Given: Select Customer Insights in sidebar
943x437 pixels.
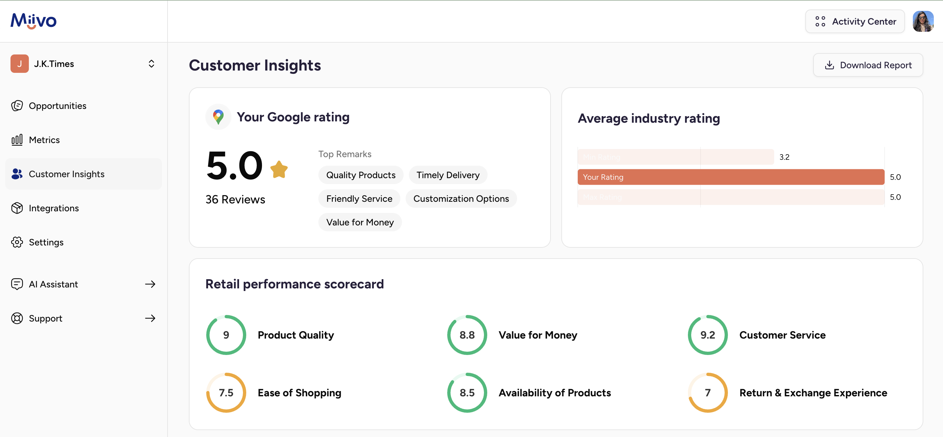Looking at the screenshot, I should 67,174.
